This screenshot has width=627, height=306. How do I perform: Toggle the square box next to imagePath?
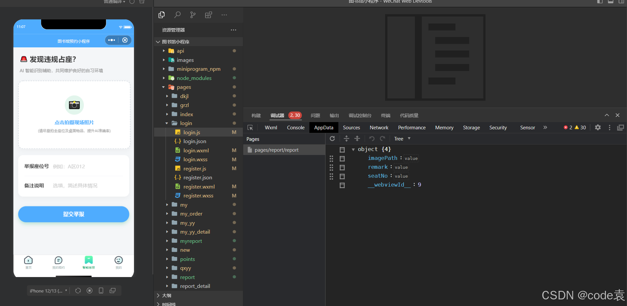[x=342, y=159]
